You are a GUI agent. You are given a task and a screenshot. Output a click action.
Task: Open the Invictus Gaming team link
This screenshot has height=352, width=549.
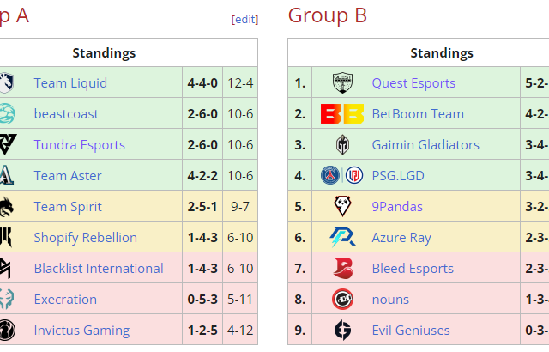click(81, 331)
